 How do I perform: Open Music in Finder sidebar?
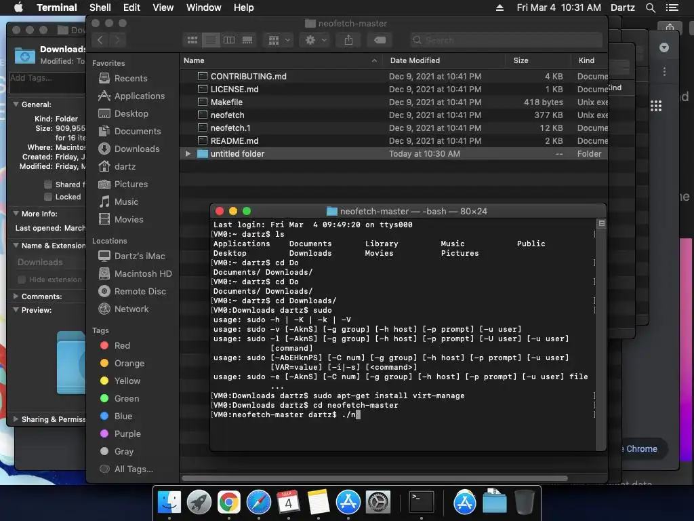tap(119, 202)
